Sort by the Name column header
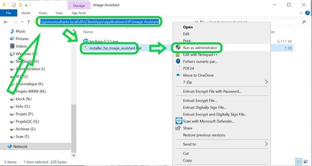The height and width of the screenshot is (166, 312). click(88, 32)
